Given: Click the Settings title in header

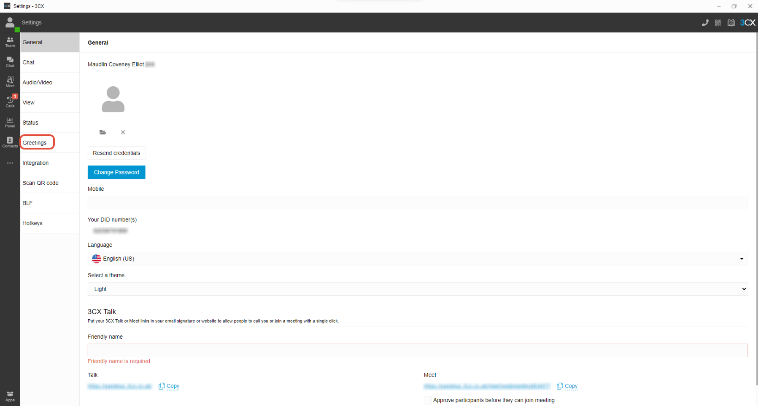Looking at the screenshot, I should (32, 23).
